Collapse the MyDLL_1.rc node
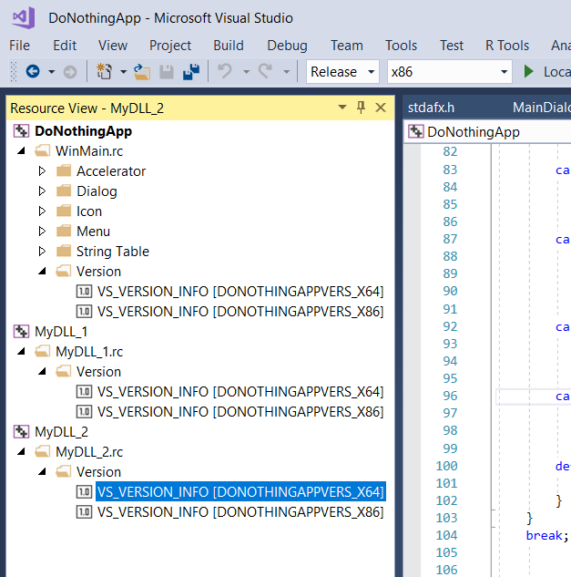The height and width of the screenshot is (577, 571). (21, 352)
